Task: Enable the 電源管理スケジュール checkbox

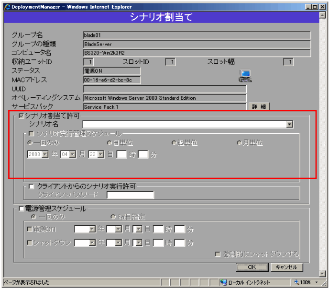Action: [21, 208]
